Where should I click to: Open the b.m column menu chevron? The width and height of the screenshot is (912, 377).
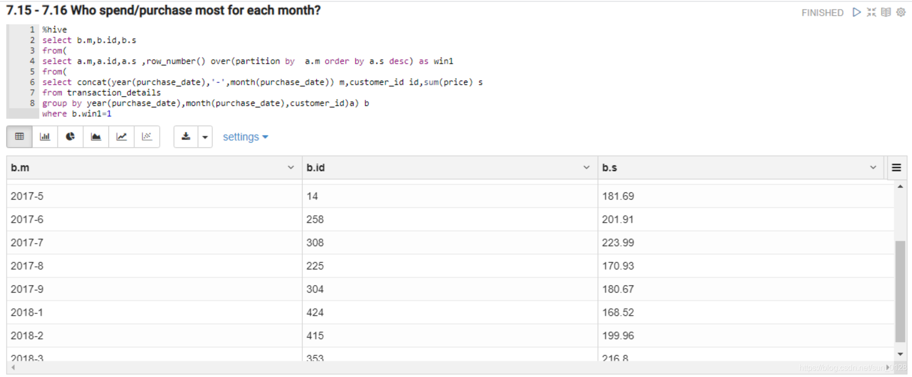[x=291, y=167]
